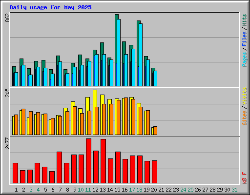Viewport: 250px width, 195px height.
Task: Click day label 22 on x-axis
Action: [x=168, y=190]
